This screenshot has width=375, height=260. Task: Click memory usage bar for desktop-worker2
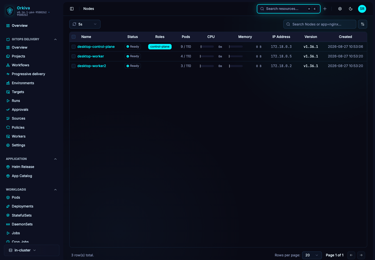tap(236, 66)
